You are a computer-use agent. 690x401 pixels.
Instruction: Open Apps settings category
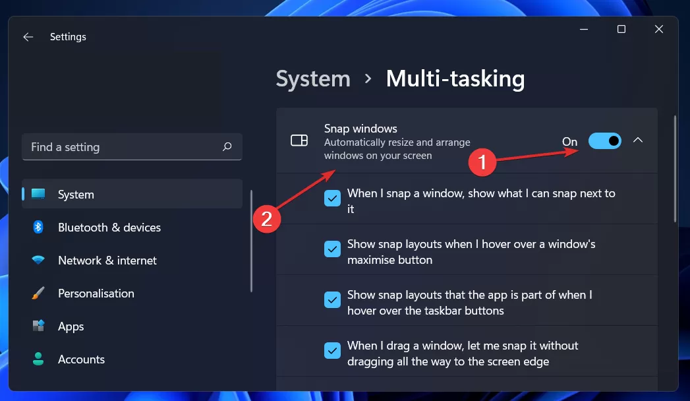coord(132,326)
